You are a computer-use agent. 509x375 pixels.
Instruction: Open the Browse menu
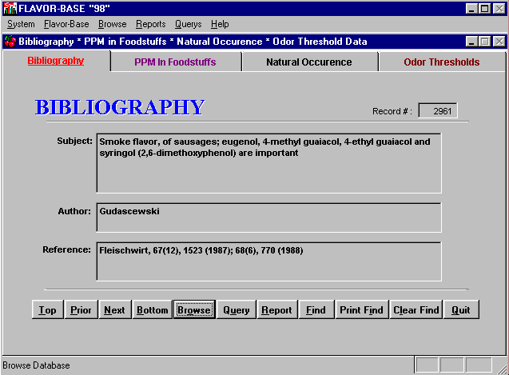[x=112, y=24]
